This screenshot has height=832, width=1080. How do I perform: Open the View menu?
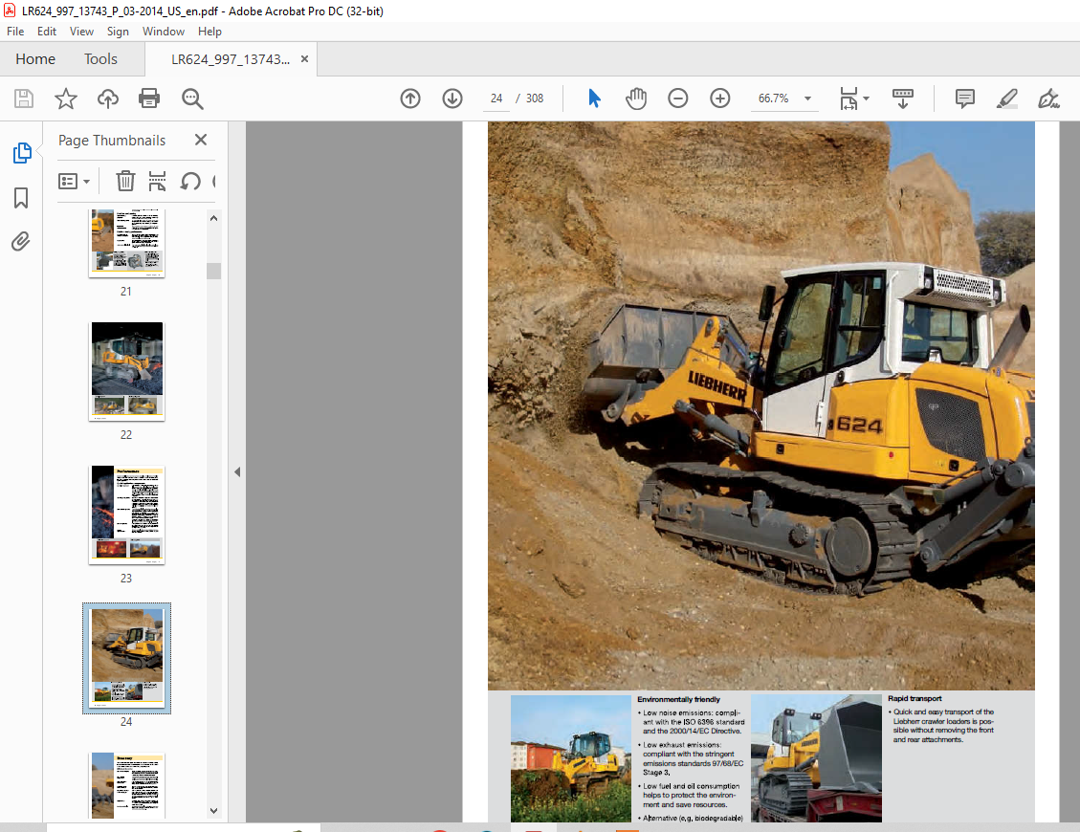[x=81, y=32]
